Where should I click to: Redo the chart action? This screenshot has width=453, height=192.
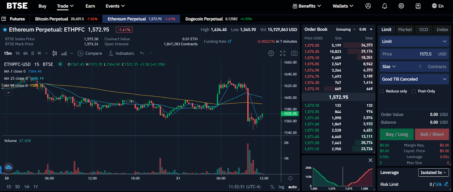pyautogui.click(x=150, y=53)
